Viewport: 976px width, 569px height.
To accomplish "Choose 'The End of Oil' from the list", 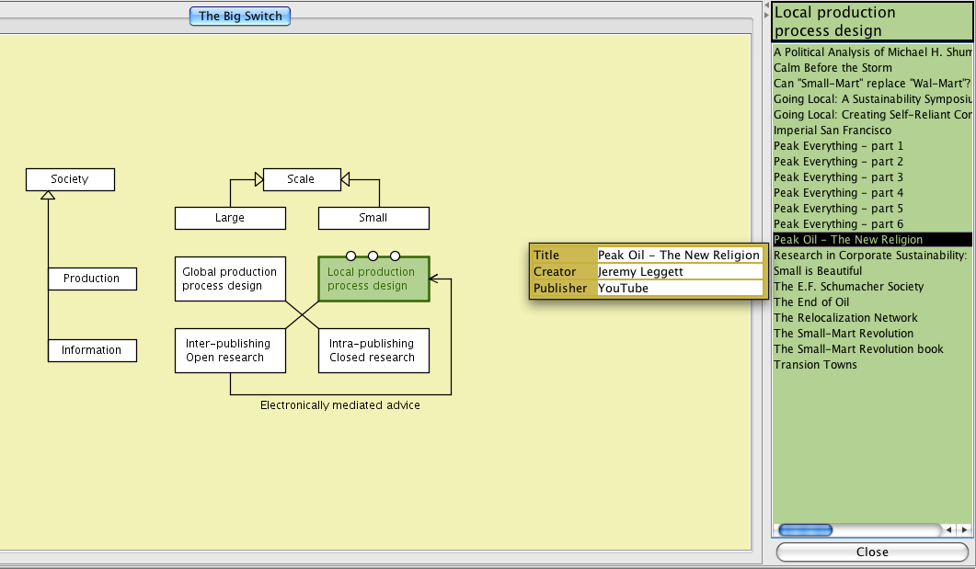I will pyautogui.click(x=811, y=302).
